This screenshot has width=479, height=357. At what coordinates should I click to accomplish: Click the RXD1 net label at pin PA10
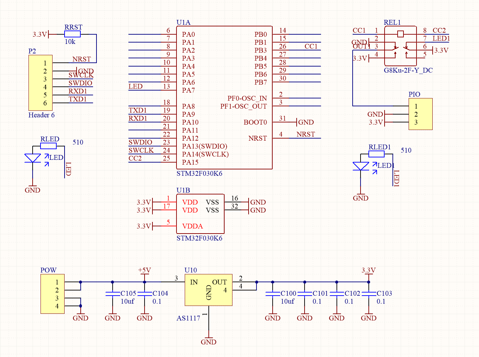(x=138, y=118)
